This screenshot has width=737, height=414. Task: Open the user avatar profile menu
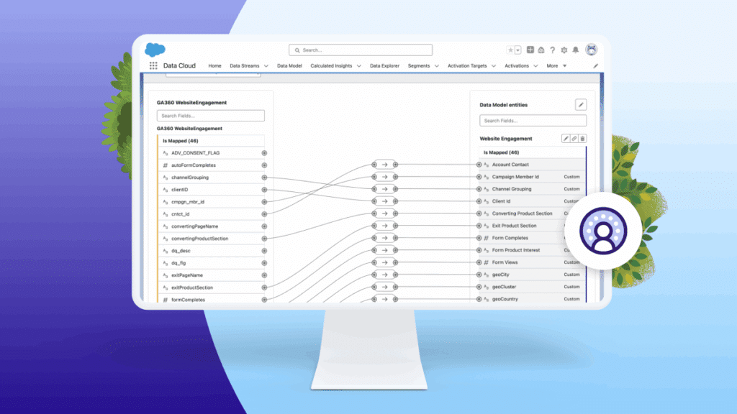pyautogui.click(x=592, y=50)
